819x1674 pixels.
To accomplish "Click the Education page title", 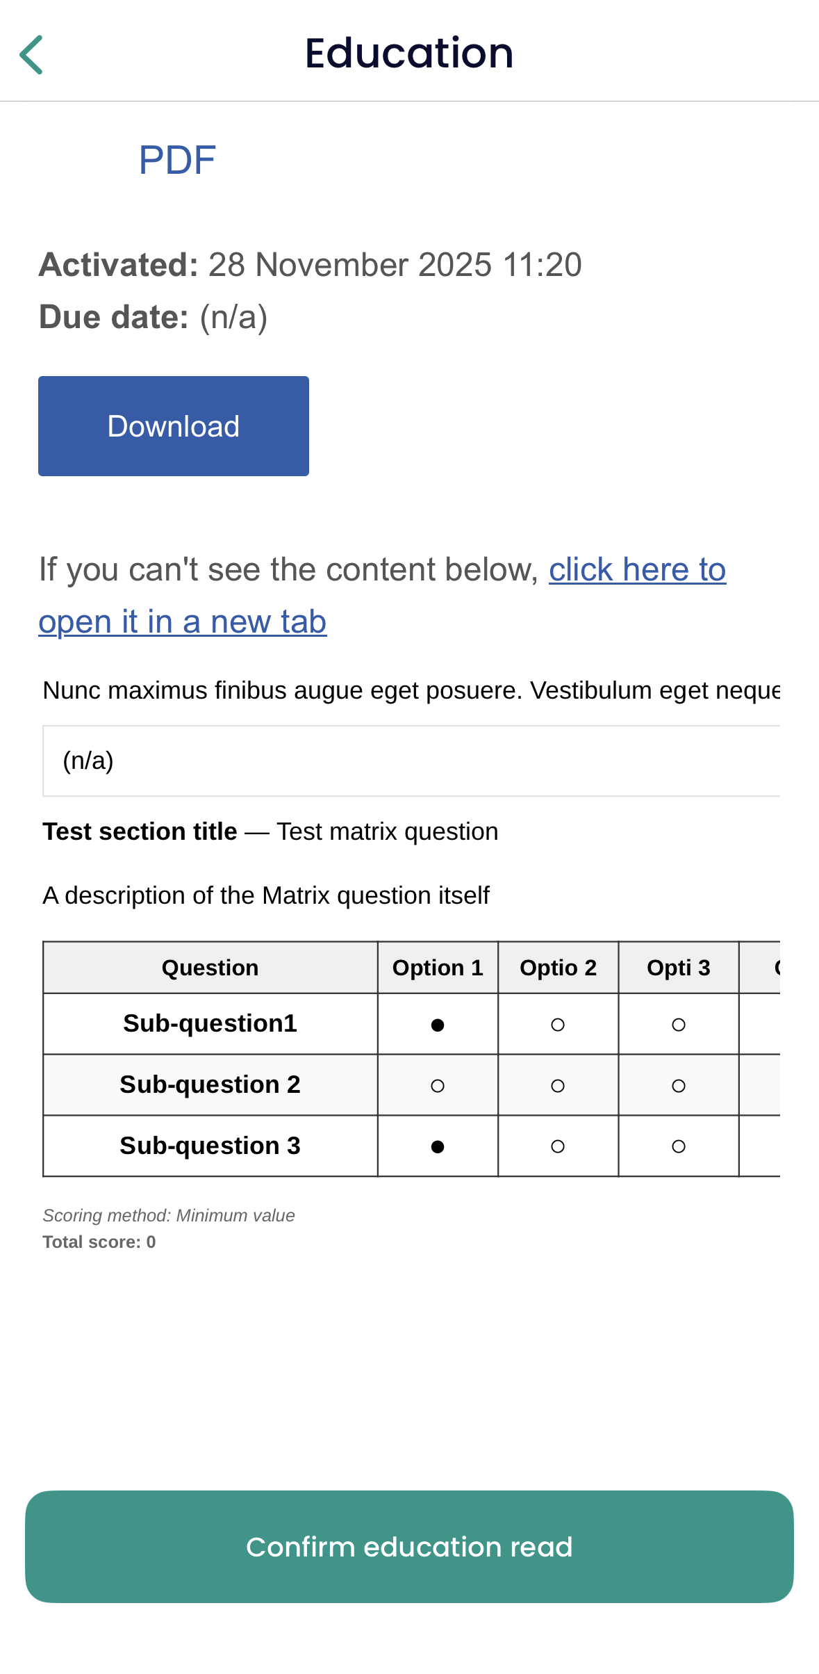I will tap(409, 53).
